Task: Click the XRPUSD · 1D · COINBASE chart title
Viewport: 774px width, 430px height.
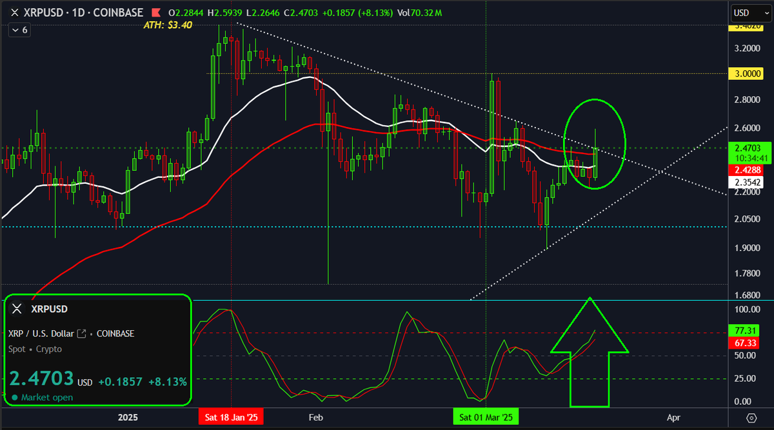Action: pyautogui.click(x=83, y=12)
